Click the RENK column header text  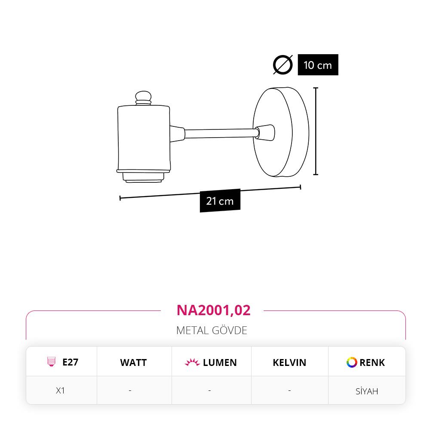tap(372, 362)
